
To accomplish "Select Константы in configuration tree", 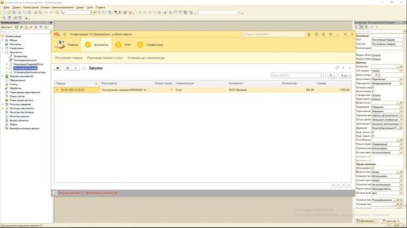I will 15,44.
